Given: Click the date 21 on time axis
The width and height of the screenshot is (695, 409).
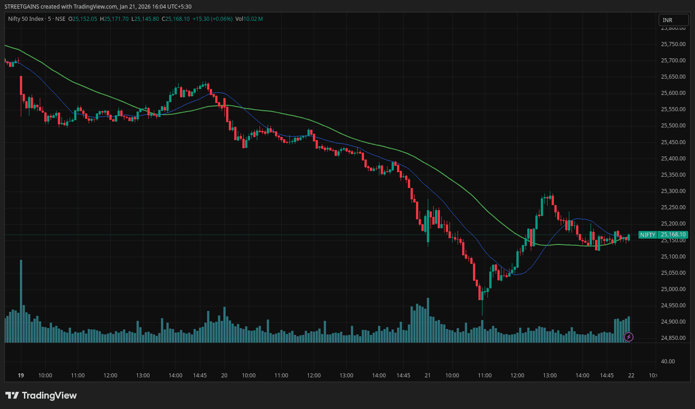Looking at the screenshot, I should click(x=428, y=376).
